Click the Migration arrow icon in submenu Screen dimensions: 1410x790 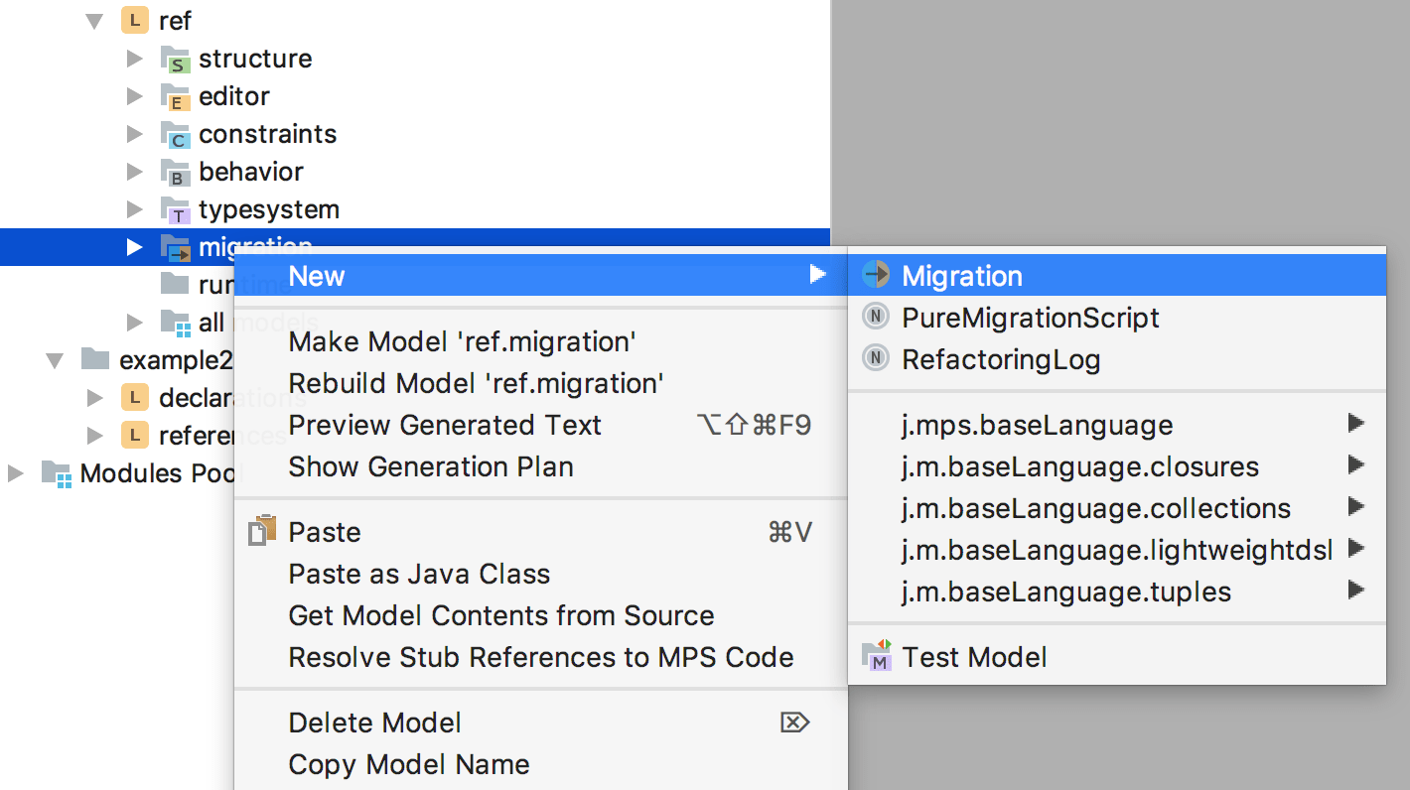[x=875, y=275]
